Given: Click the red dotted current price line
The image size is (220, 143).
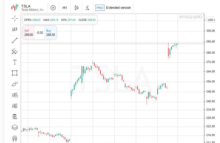Looking at the screenshot, I should pos(113,44).
